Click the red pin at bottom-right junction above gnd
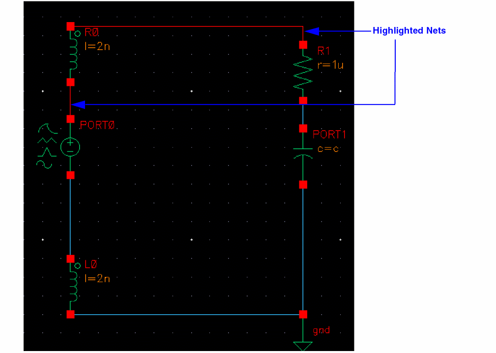The image size is (496, 353). 303,314
